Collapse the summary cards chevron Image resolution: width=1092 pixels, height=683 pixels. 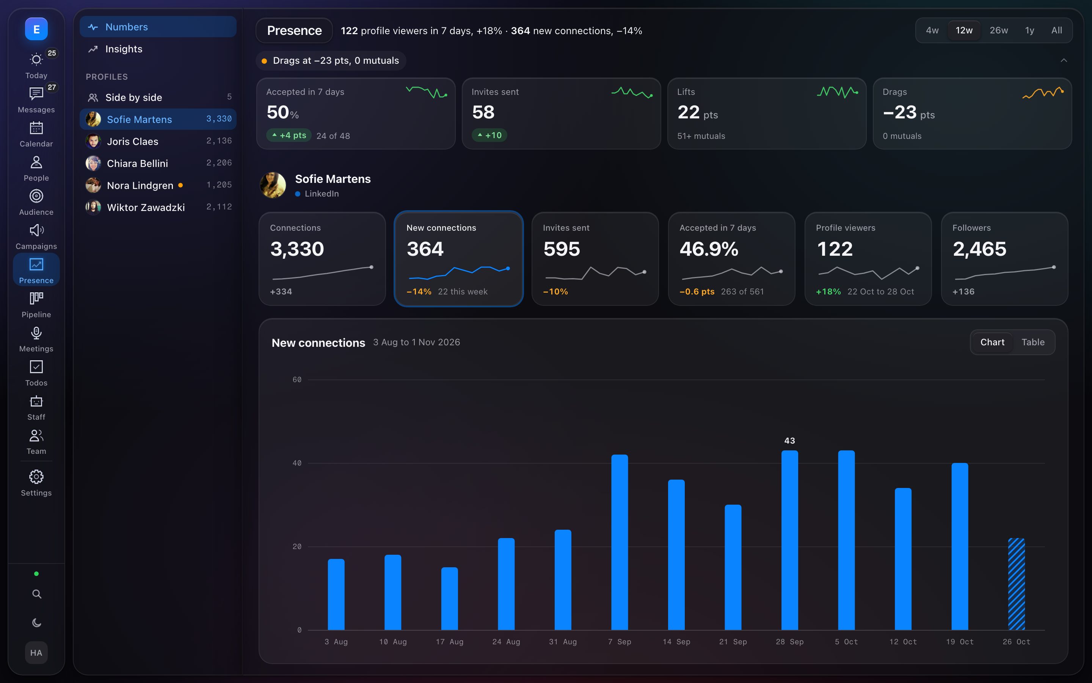1064,61
